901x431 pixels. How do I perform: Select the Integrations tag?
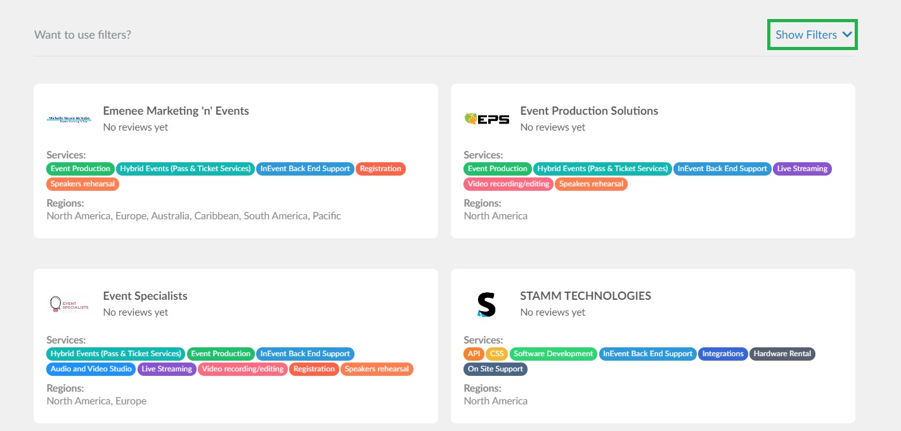pos(723,354)
